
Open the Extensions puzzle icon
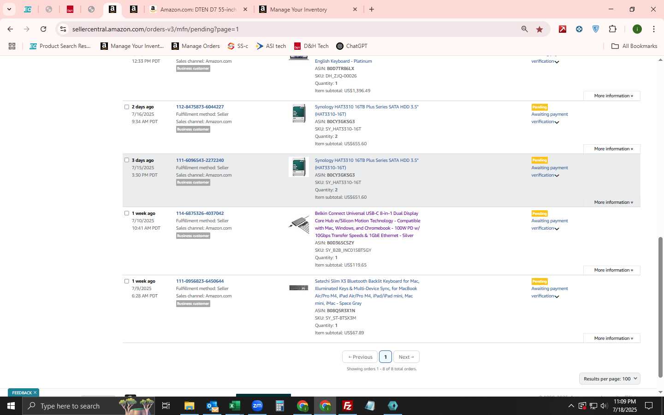point(612,29)
